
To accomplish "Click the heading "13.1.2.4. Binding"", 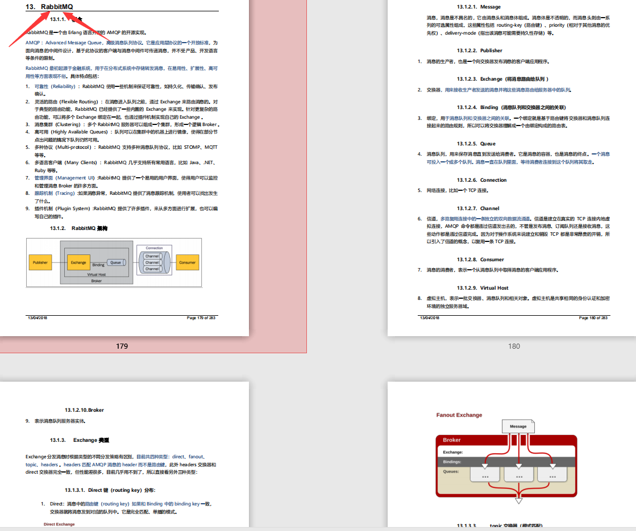I will (x=477, y=107).
